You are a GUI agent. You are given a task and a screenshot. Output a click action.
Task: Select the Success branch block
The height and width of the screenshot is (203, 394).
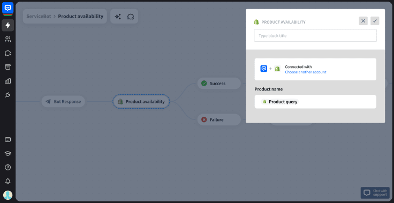coord(219,83)
